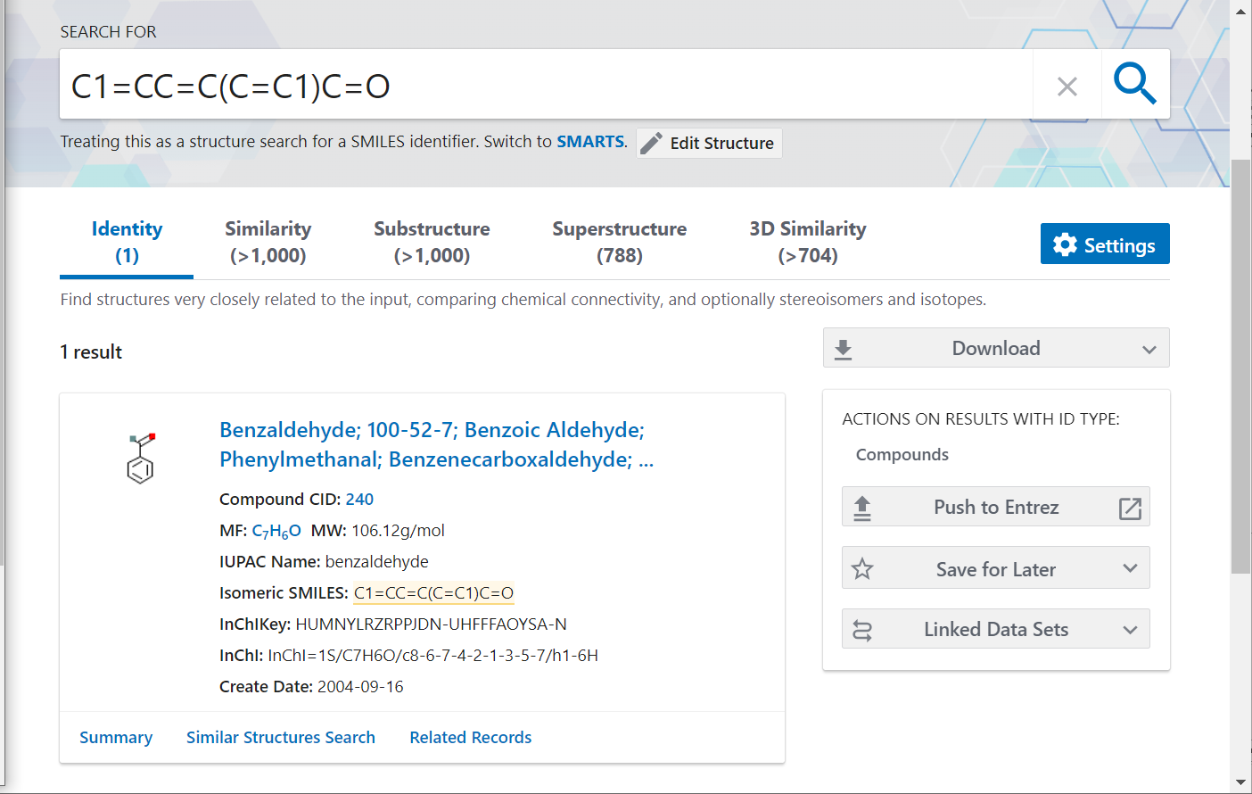Open the benzaldehyde structure thumbnail

point(141,458)
